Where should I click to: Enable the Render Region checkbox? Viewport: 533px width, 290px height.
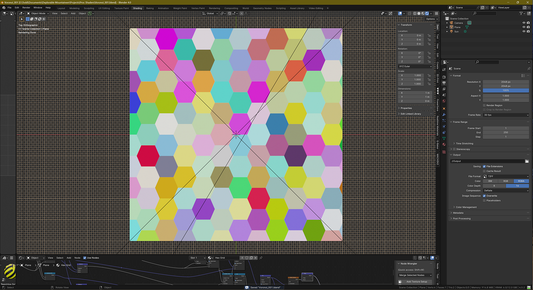point(484,105)
